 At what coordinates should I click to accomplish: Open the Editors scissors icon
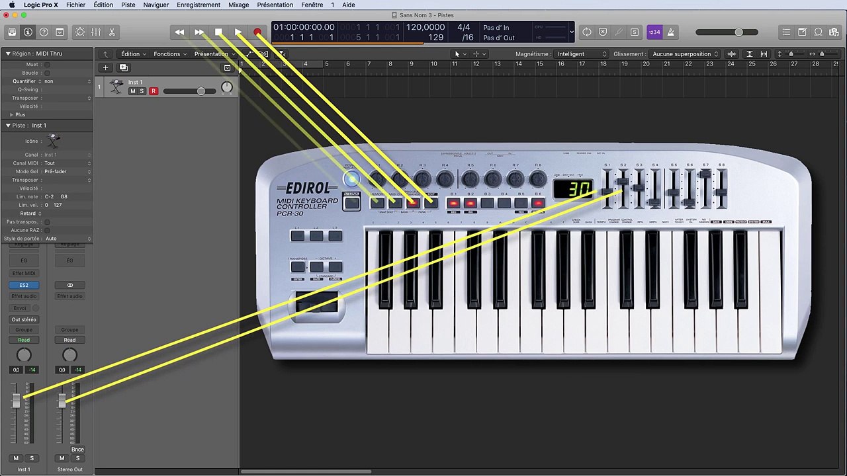(112, 32)
